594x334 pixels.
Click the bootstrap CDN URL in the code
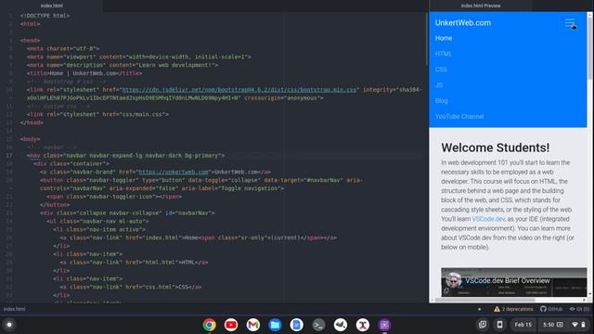239,90
